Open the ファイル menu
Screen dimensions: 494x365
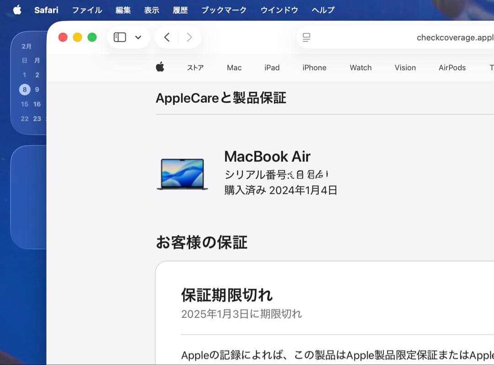point(87,10)
